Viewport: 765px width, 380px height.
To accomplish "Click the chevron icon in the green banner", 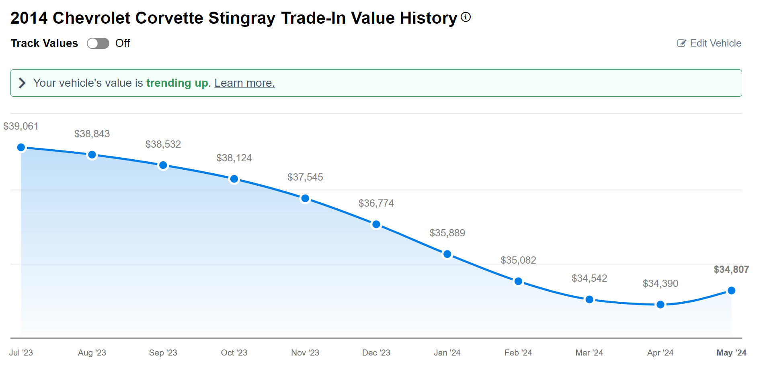I will 22,83.
